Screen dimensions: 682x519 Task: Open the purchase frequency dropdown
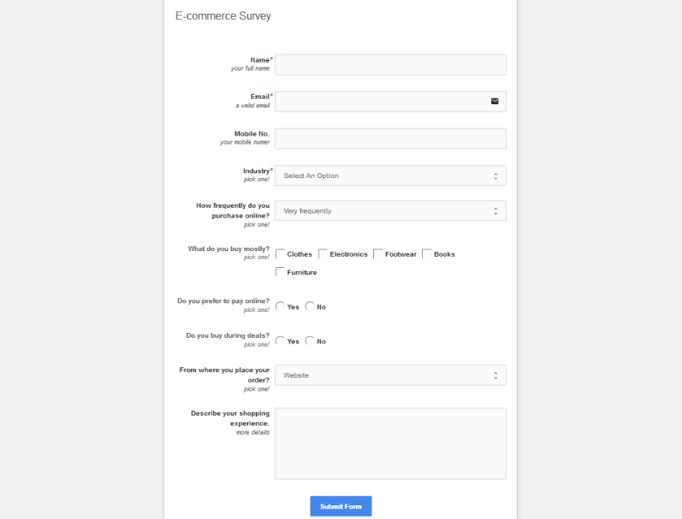[390, 210]
